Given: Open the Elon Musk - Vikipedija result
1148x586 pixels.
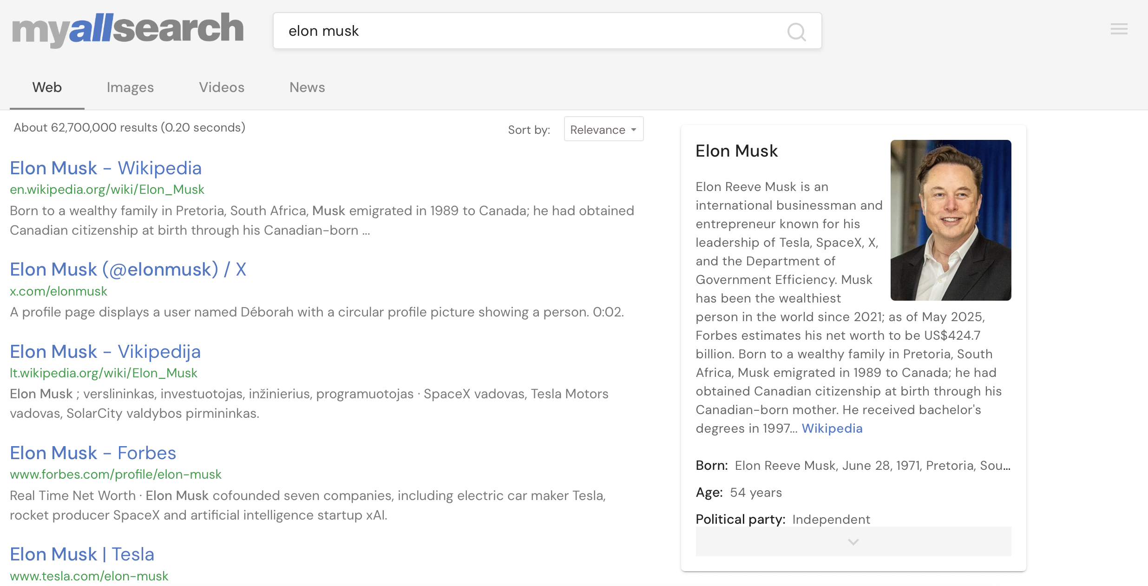Looking at the screenshot, I should [x=105, y=351].
